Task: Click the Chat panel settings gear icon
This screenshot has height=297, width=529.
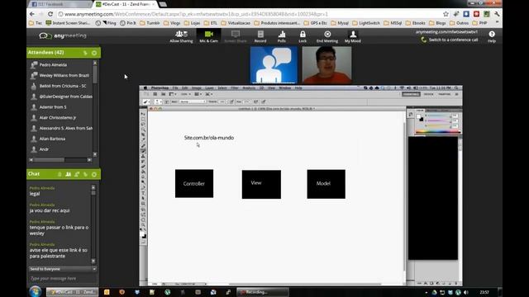Action: [x=94, y=174]
